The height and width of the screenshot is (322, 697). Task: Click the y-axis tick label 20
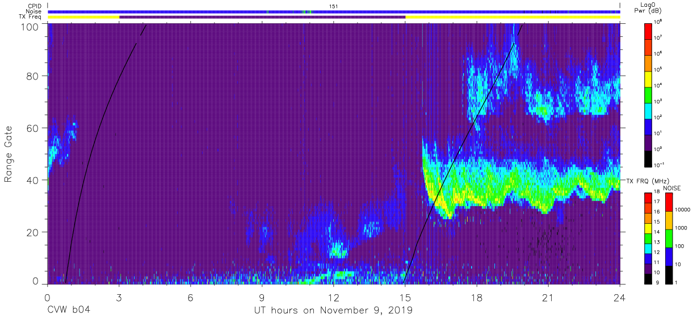(x=32, y=232)
